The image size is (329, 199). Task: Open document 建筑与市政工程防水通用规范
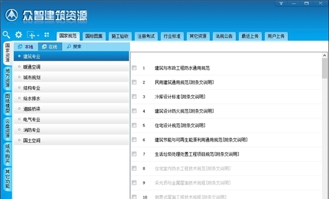(x=182, y=68)
